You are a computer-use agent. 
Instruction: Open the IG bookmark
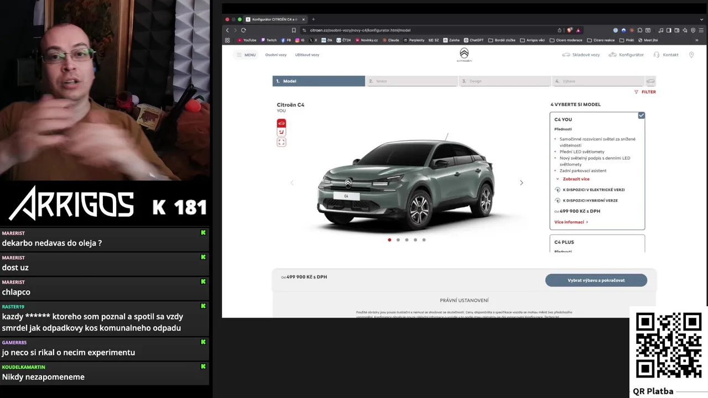pos(300,40)
